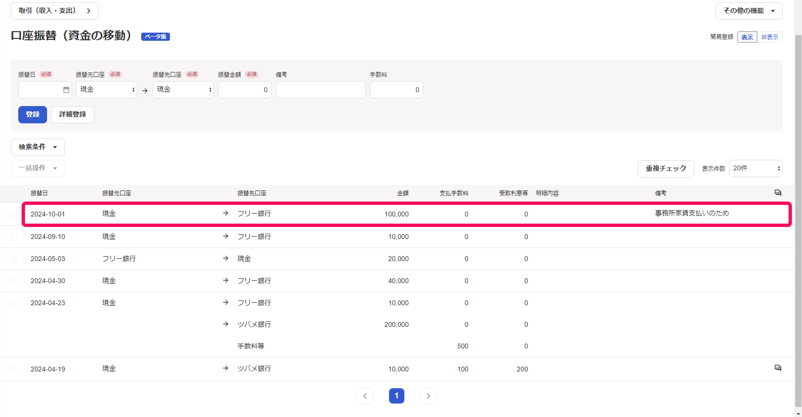Check the 2024-05-03 row checkbox

13,259
